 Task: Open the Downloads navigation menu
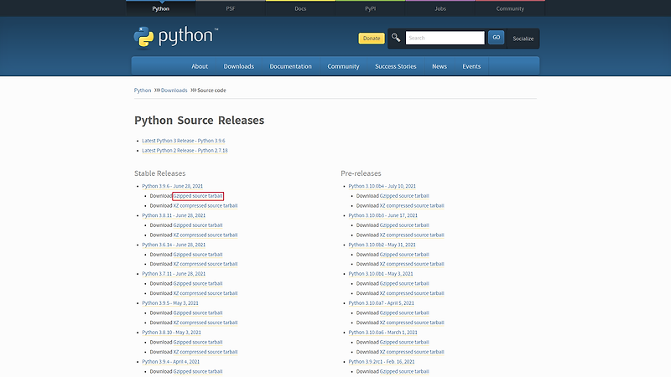pyautogui.click(x=239, y=66)
